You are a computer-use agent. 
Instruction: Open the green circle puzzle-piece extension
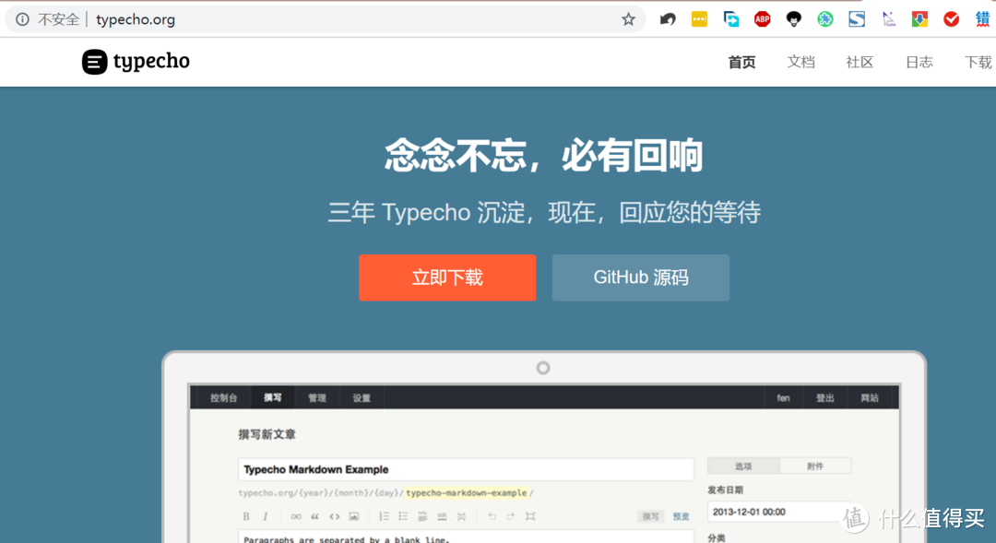[x=825, y=19]
